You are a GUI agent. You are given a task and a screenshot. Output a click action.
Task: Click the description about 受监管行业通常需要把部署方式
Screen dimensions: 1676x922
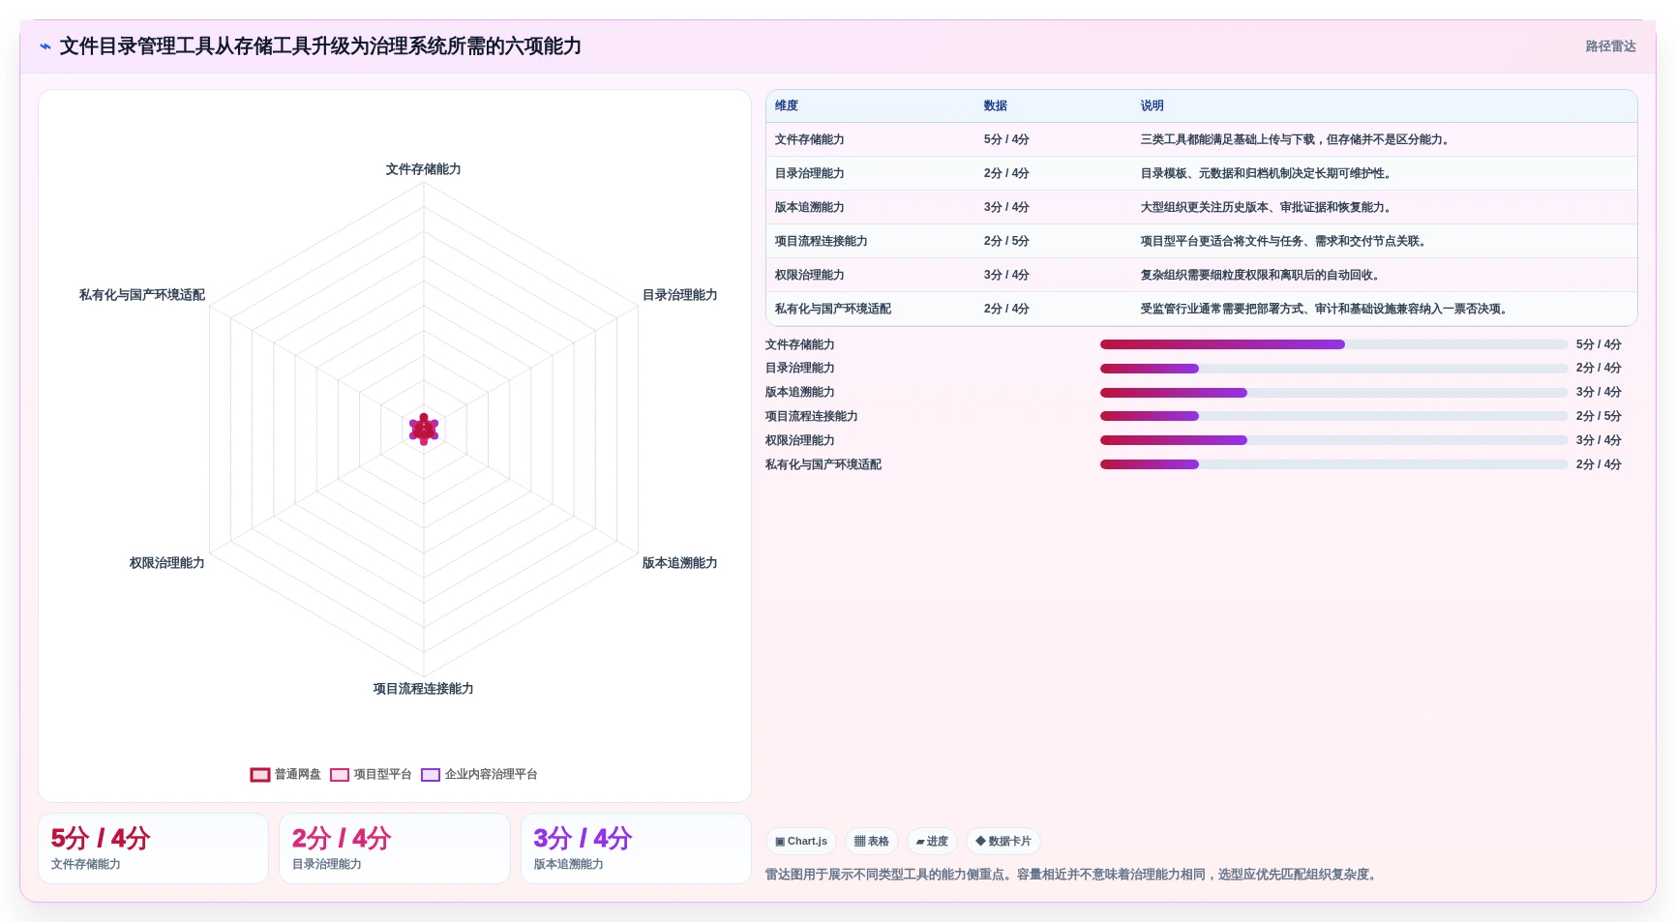click(x=1326, y=310)
